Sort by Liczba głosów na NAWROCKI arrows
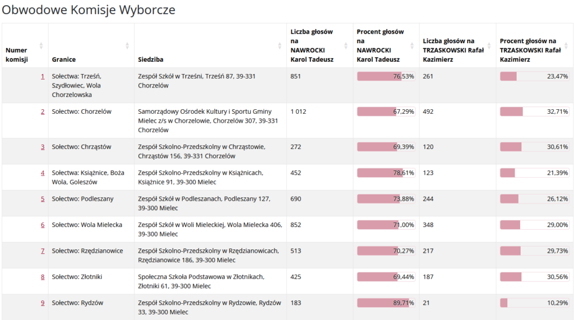Image resolution: width=574 pixels, height=320 pixels. pos(346,45)
